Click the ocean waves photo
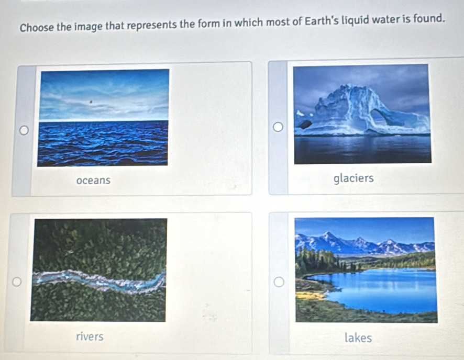464x360 pixels. coord(104,117)
